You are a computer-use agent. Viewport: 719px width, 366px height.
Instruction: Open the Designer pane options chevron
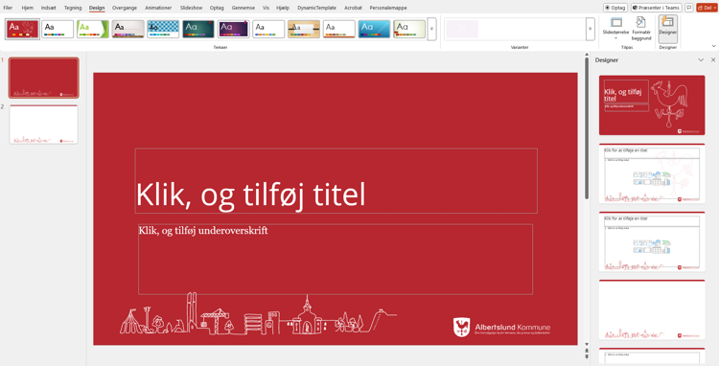(x=701, y=60)
